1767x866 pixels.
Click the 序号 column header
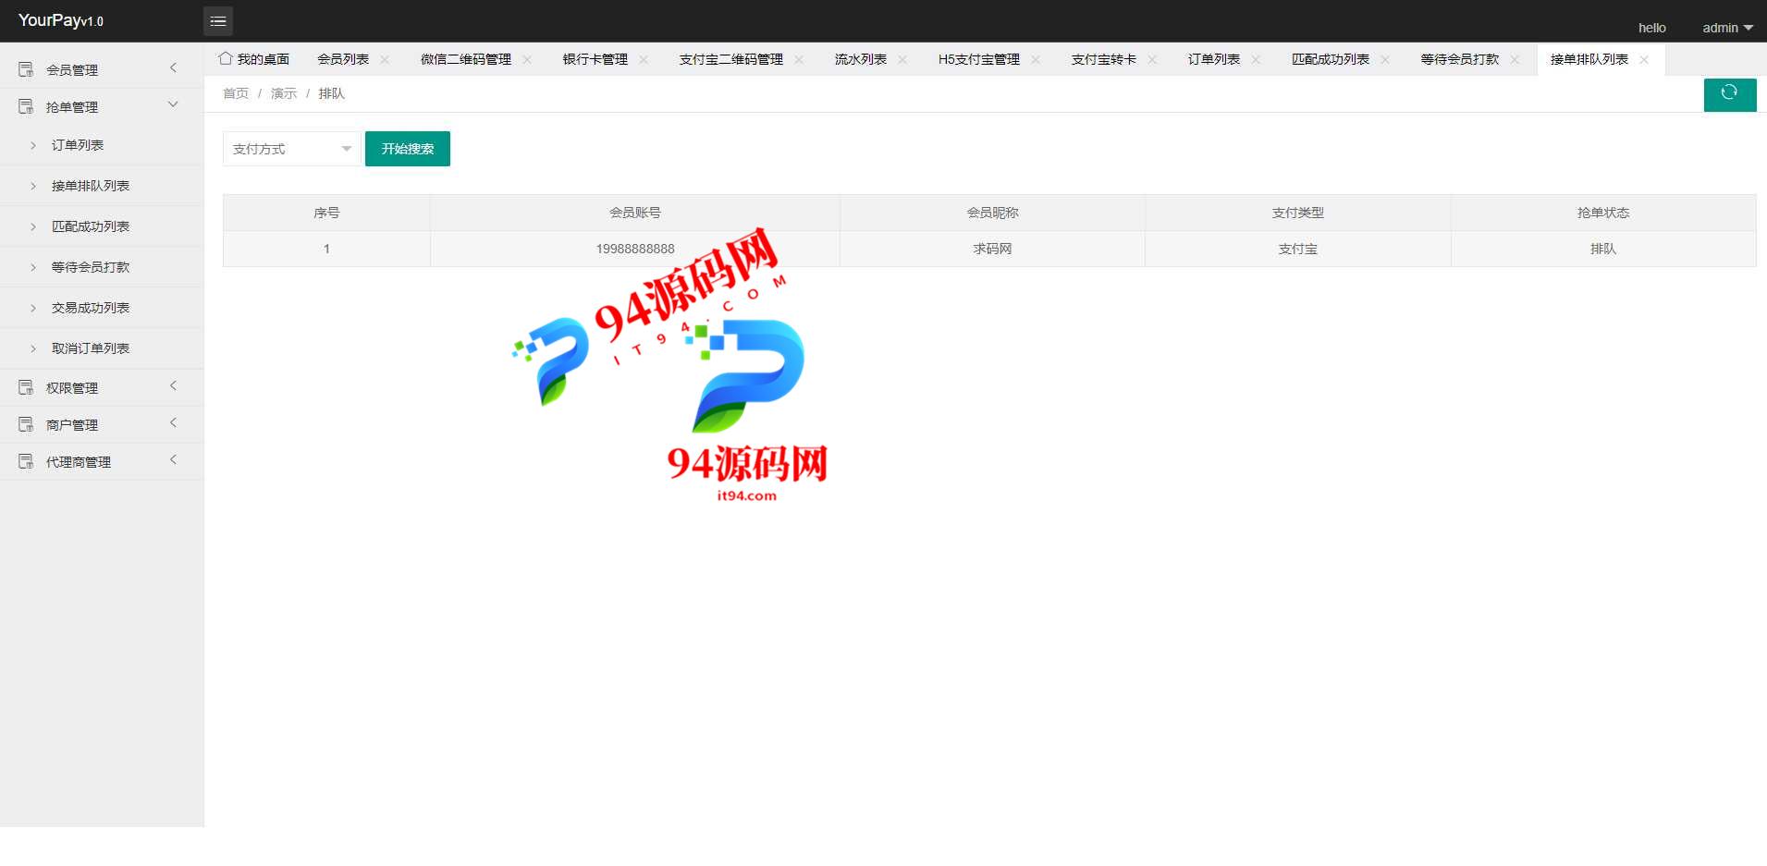326,213
